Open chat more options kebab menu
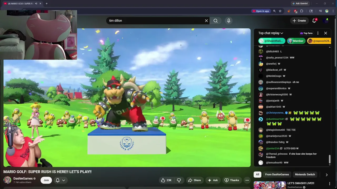Screen dimensions: 337x189 click(x=318, y=33)
